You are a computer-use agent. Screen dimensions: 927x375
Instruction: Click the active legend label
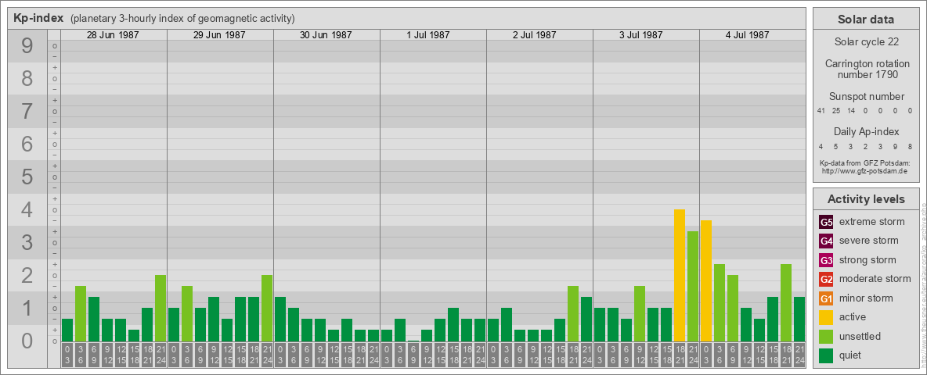pos(853,317)
